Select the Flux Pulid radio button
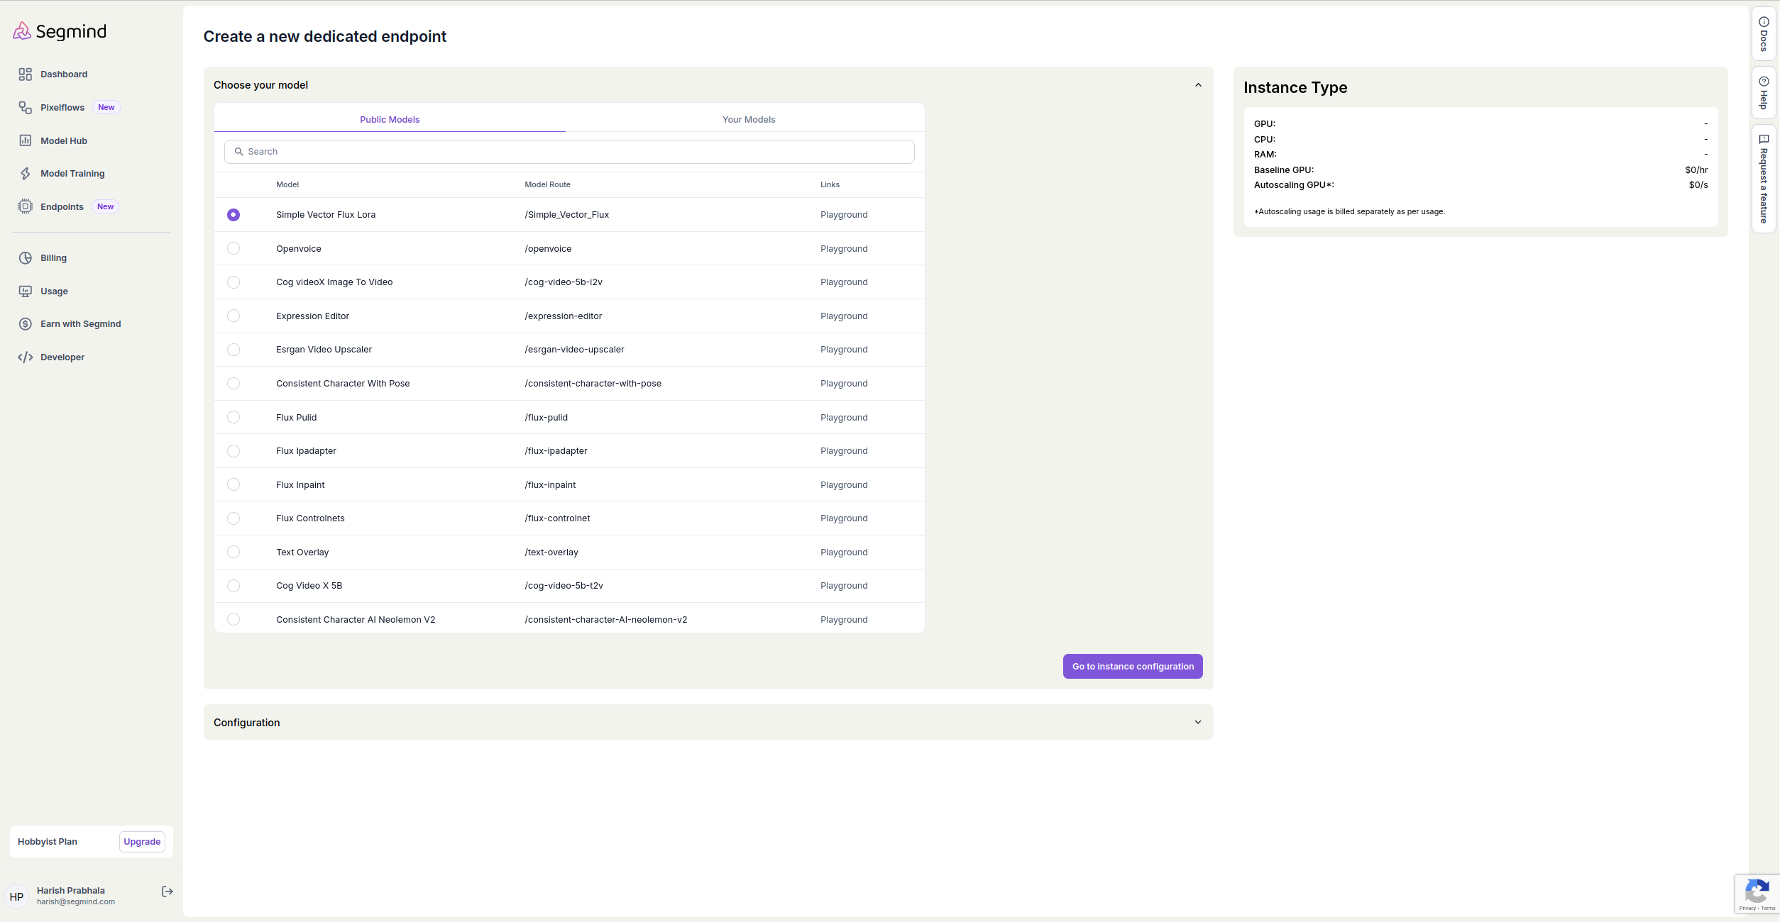 click(234, 418)
